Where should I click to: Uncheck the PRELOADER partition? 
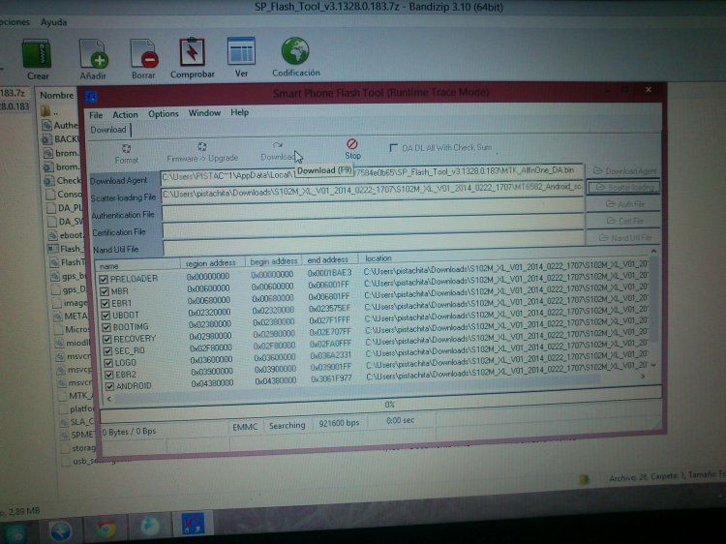[x=104, y=279]
